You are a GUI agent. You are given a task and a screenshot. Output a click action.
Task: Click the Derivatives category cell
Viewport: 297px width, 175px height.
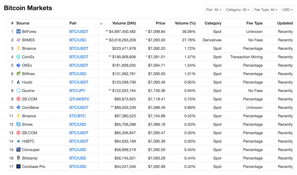pos(212,40)
